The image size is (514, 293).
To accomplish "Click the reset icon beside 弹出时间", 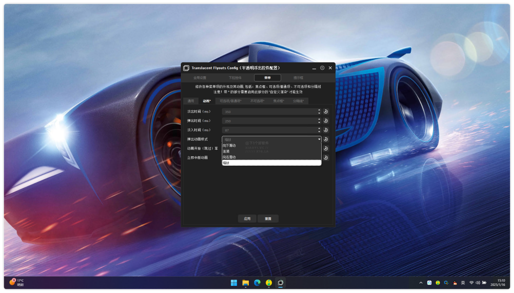I will [x=326, y=121].
